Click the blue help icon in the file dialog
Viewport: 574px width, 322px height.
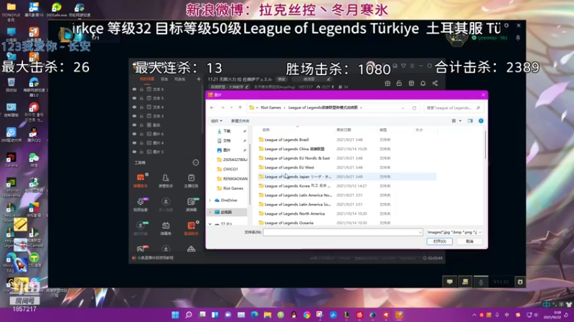tap(481, 121)
